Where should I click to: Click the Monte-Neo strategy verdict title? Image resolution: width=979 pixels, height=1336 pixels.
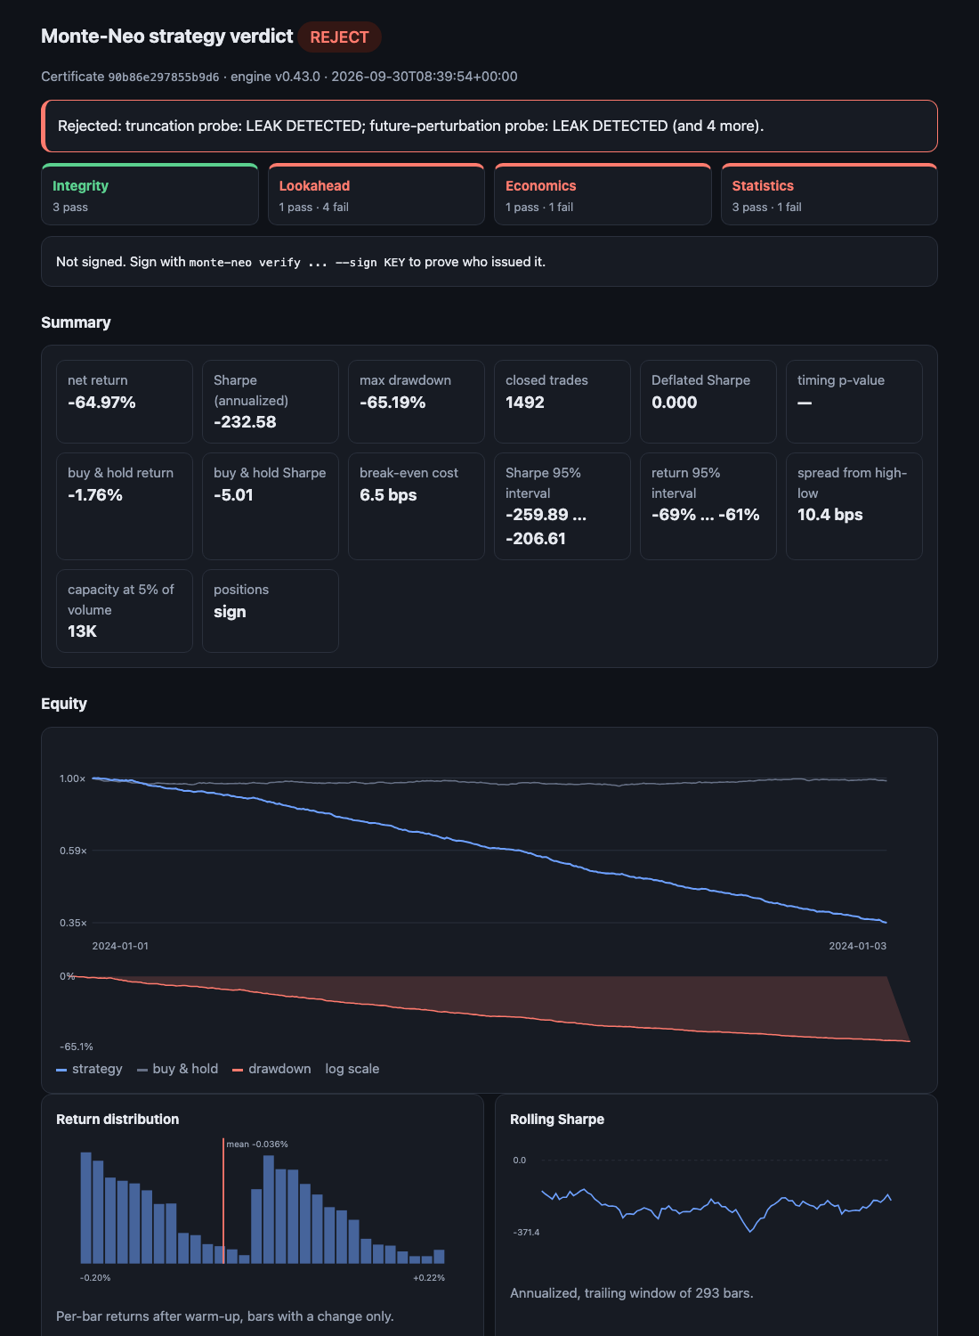(166, 37)
